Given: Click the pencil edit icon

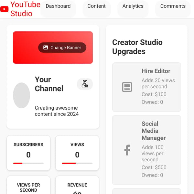Looking at the screenshot, I should pos(85,82).
